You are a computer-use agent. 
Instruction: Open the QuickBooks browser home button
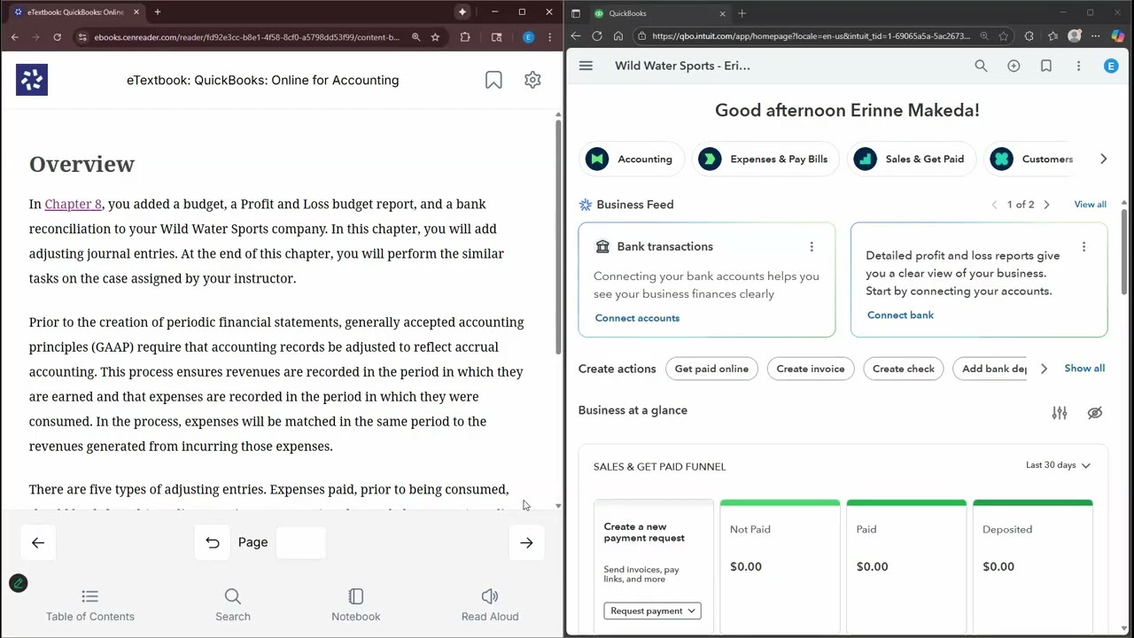point(618,36)
